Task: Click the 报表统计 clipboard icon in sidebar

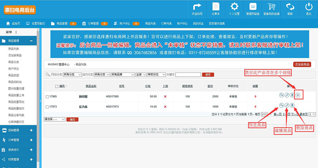Action: 3,150
